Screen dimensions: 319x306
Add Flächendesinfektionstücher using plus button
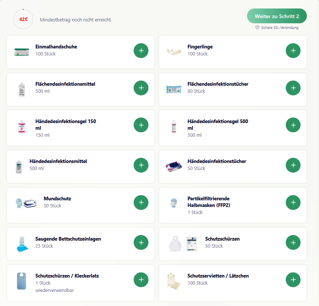[x=293, y=88]
